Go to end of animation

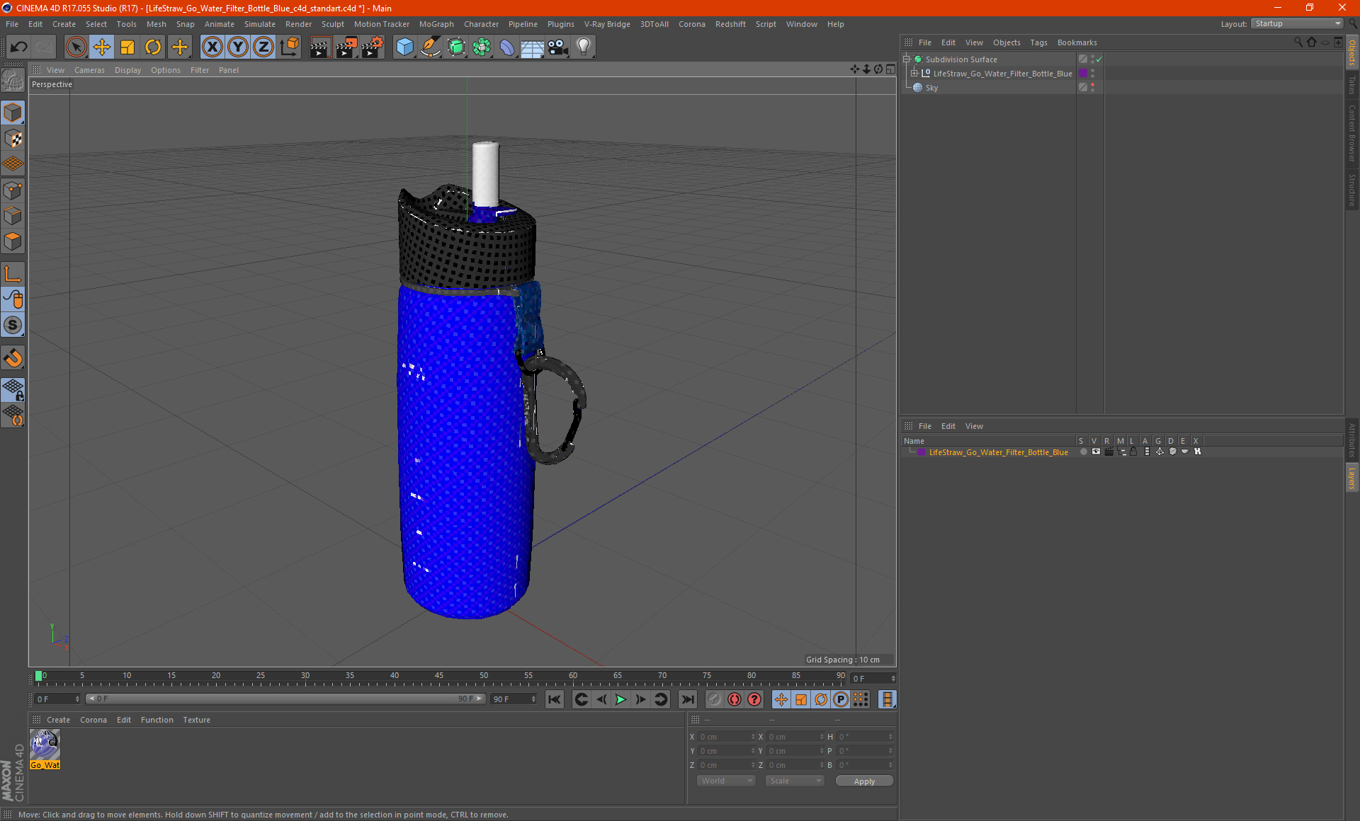coord(687,699)
